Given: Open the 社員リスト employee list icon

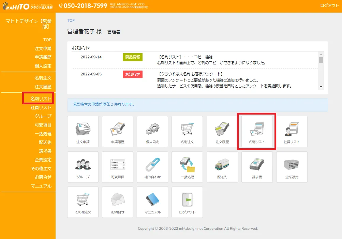Looking at the screenshot, I should pos(291,132).
